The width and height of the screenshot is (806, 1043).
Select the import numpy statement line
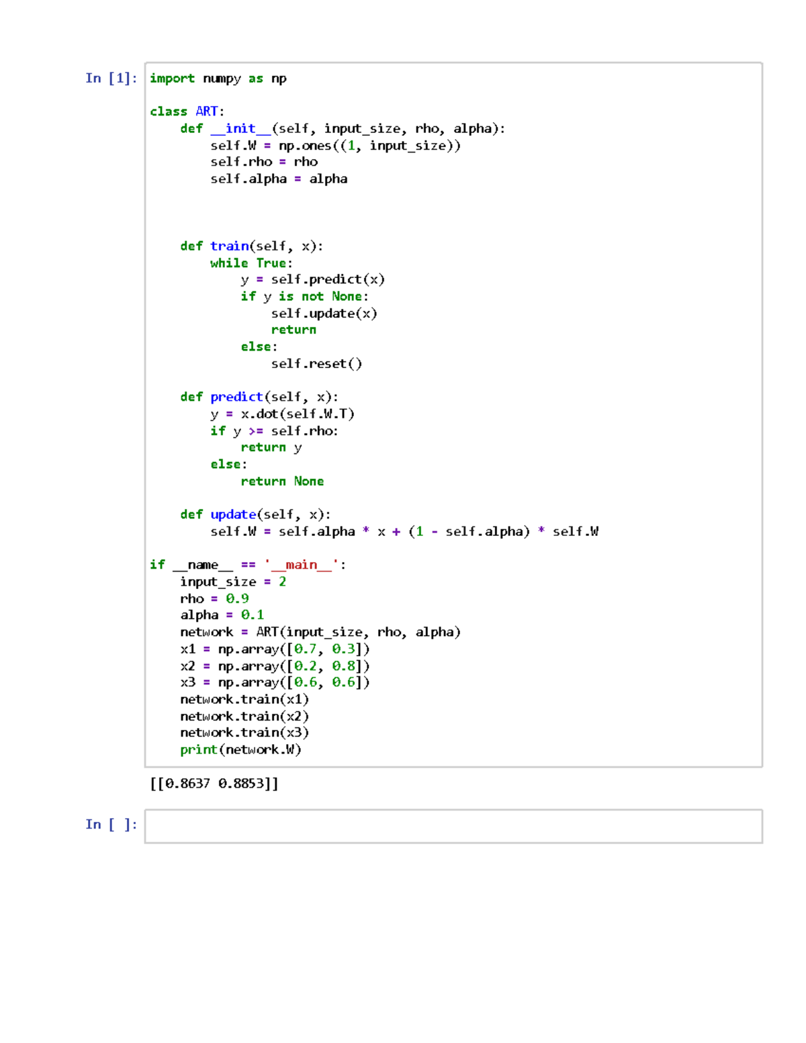(217, 79)
